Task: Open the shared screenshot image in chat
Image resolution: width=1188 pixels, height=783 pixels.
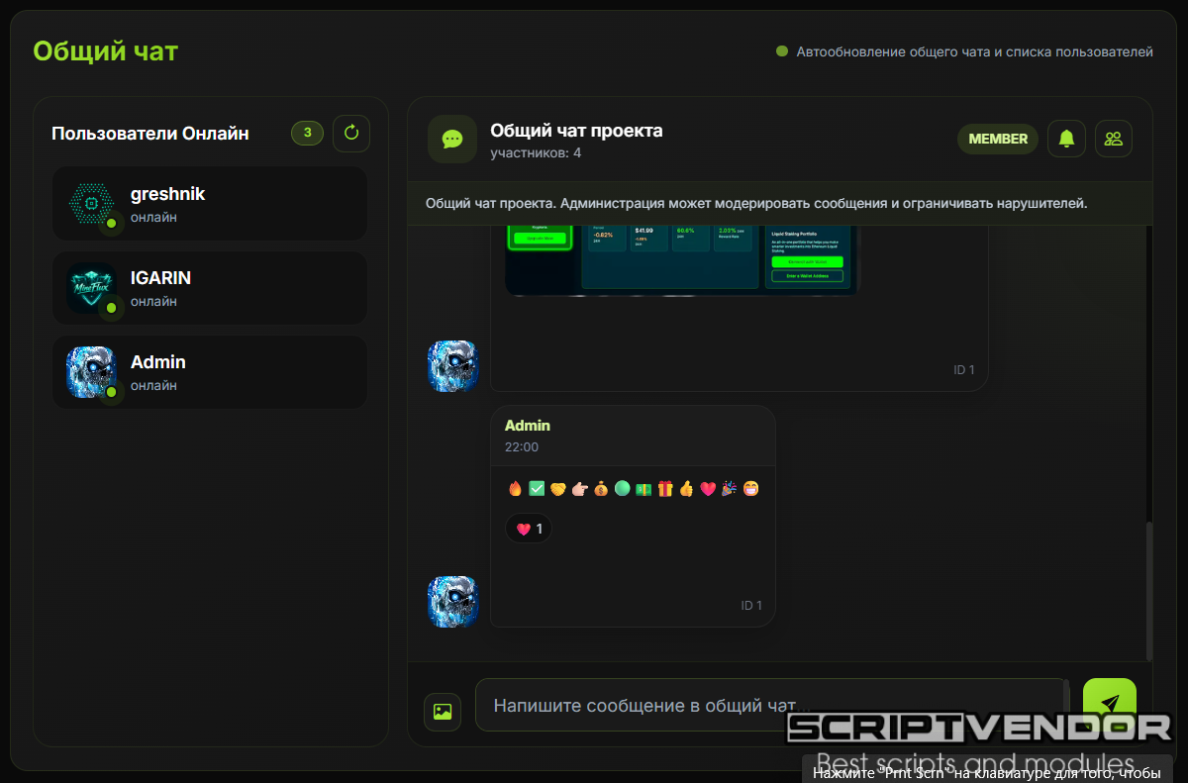Action: pyautogui.click(x=682, y=259)
